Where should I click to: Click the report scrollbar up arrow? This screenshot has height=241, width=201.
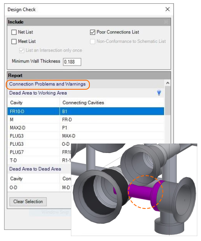point(168,83)
